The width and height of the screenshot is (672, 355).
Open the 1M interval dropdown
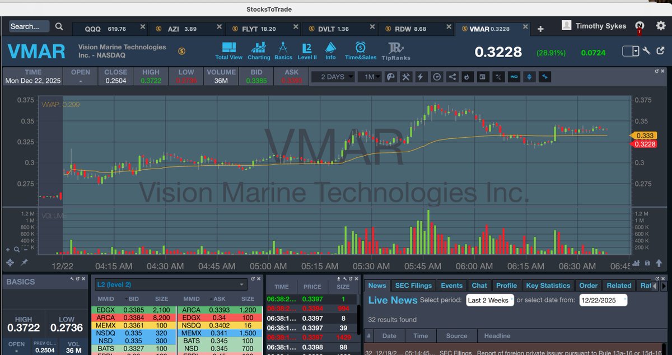pyautogui.click(x=370, y=77)
